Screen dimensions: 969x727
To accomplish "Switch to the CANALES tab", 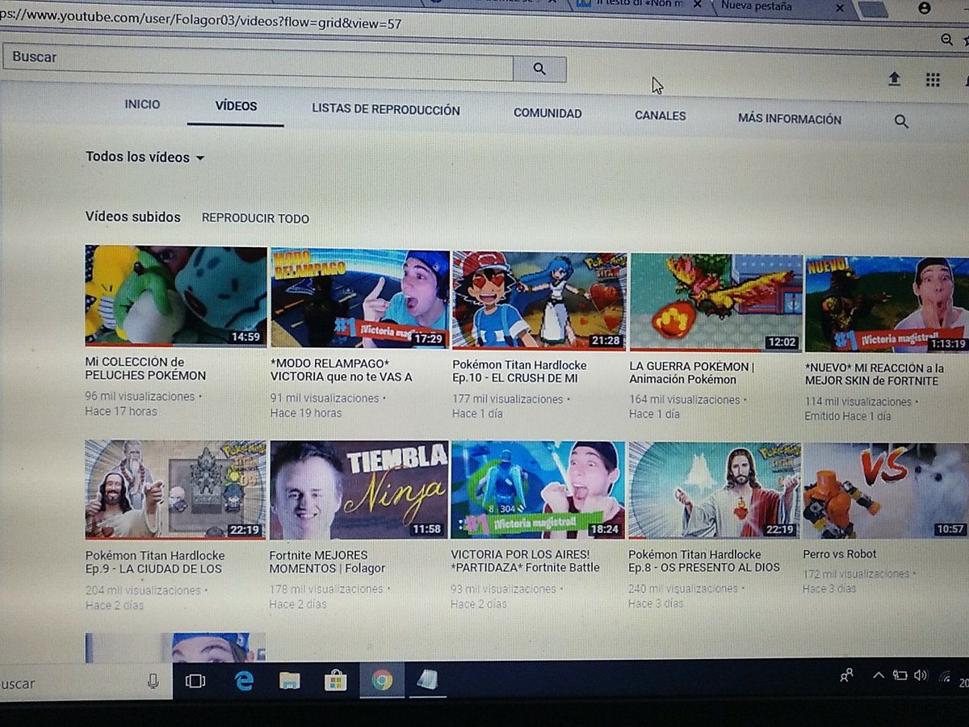I will 660,116.
